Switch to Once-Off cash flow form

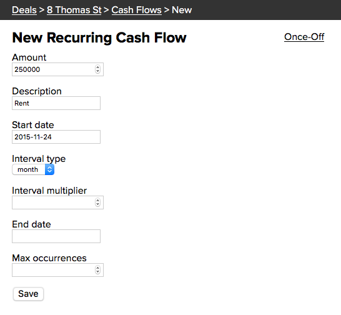(x=304, y=37)
